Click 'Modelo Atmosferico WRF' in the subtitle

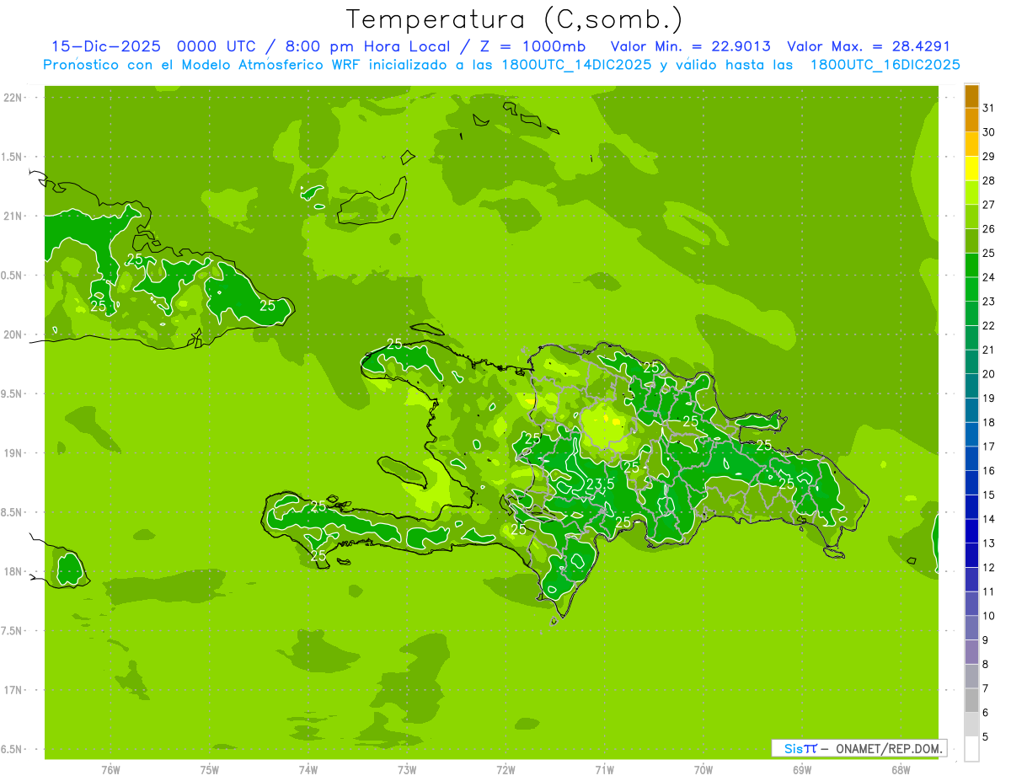point(273,65)
